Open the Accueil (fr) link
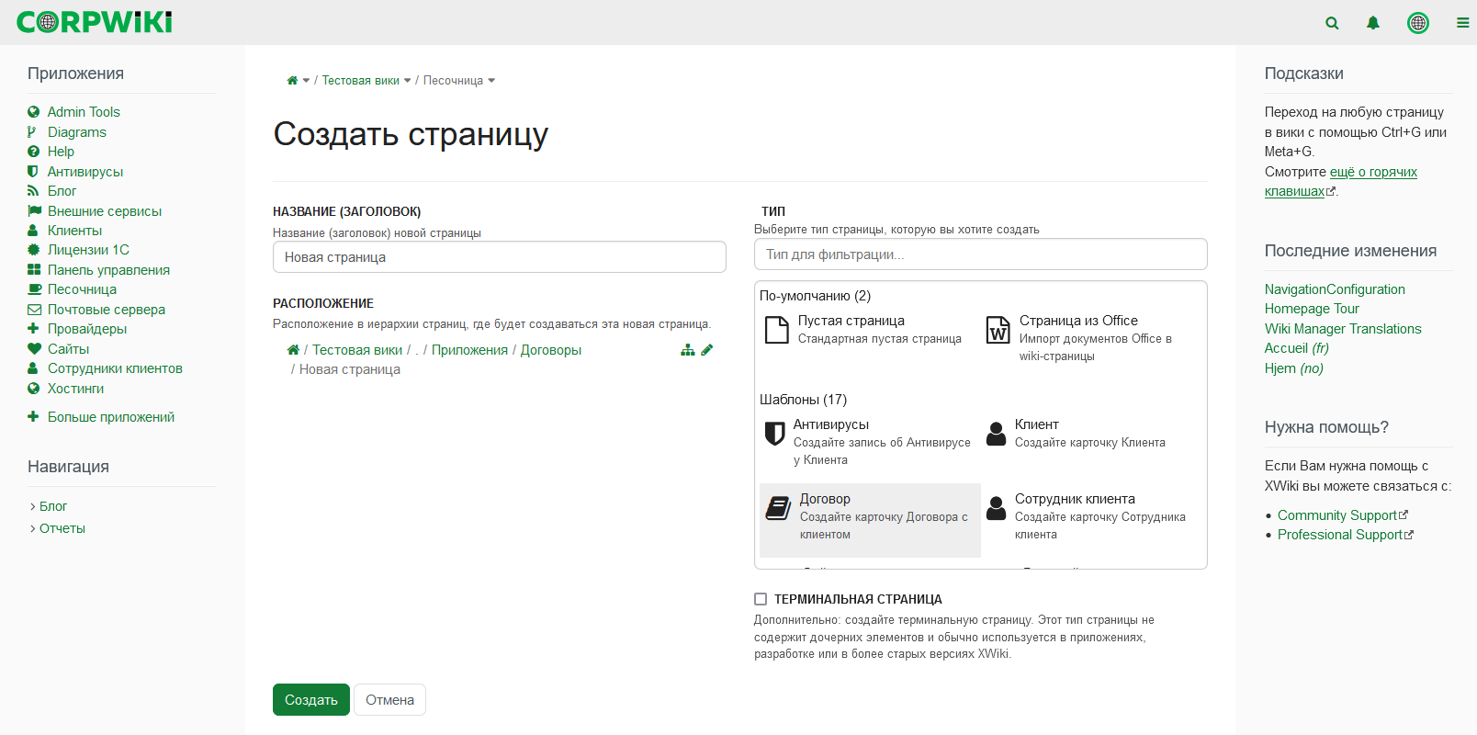 click(x=1297, y=348)
